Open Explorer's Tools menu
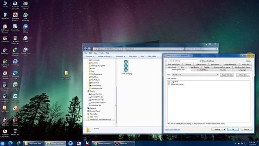259x146 pixels. tap(102, 53)
